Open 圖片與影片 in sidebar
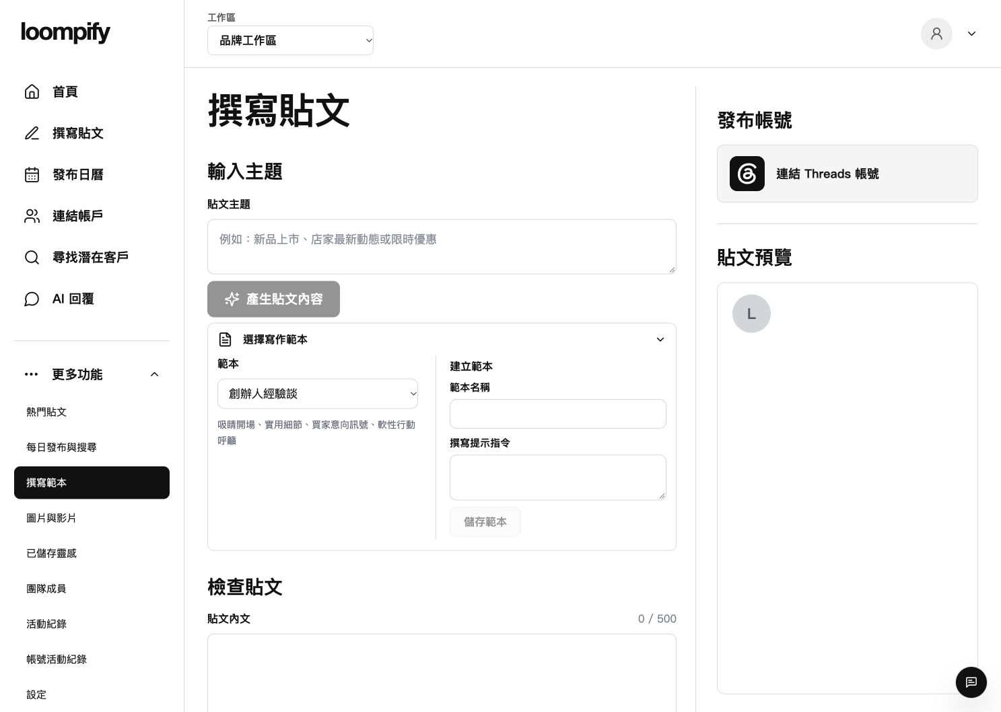The image size is (1001, 712). 92,518
